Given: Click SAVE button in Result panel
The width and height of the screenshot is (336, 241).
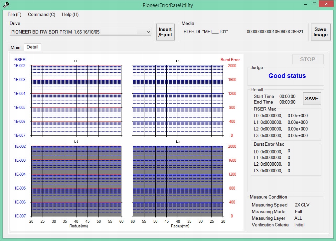Looking at the screenshot, I should point(312,99).
